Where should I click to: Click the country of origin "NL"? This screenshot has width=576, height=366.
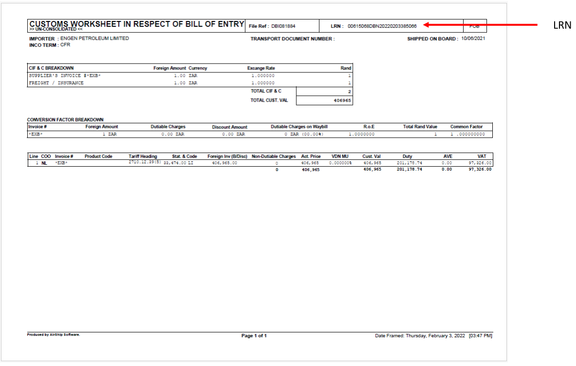coord(44,163)
